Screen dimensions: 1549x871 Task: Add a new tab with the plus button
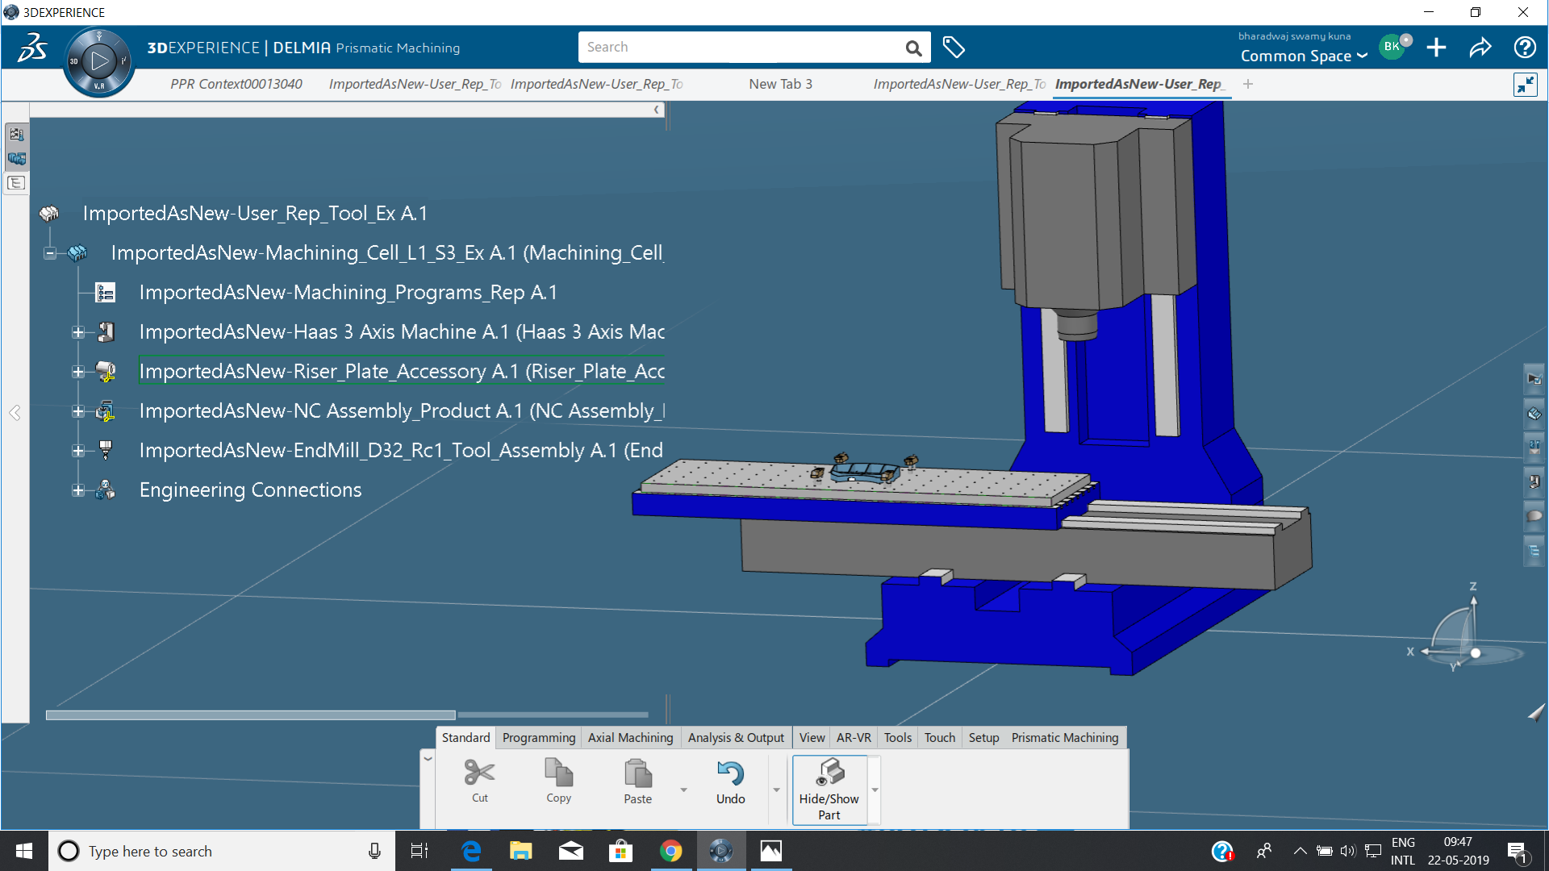click(x=1248, y=84)
